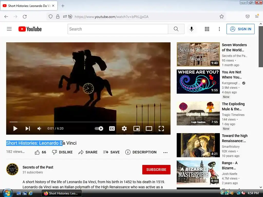The image size is (263, 197).
Task: Toggle autoplay switch in the player
Action: point(99,129)
